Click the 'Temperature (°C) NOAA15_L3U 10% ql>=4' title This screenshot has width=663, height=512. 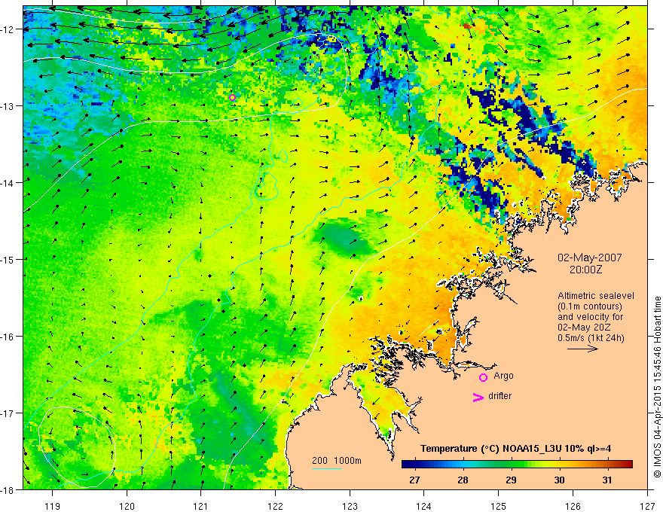coord(515,449)
